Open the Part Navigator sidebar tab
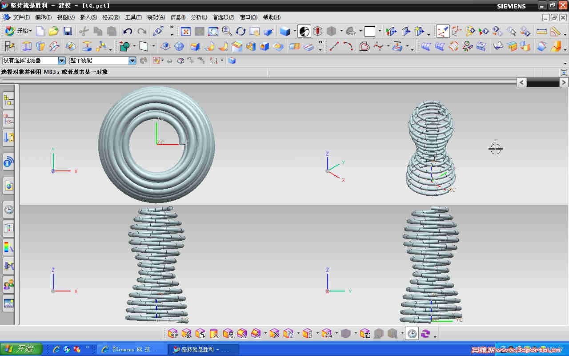The image size is (569, 356). tap(8, 119)
